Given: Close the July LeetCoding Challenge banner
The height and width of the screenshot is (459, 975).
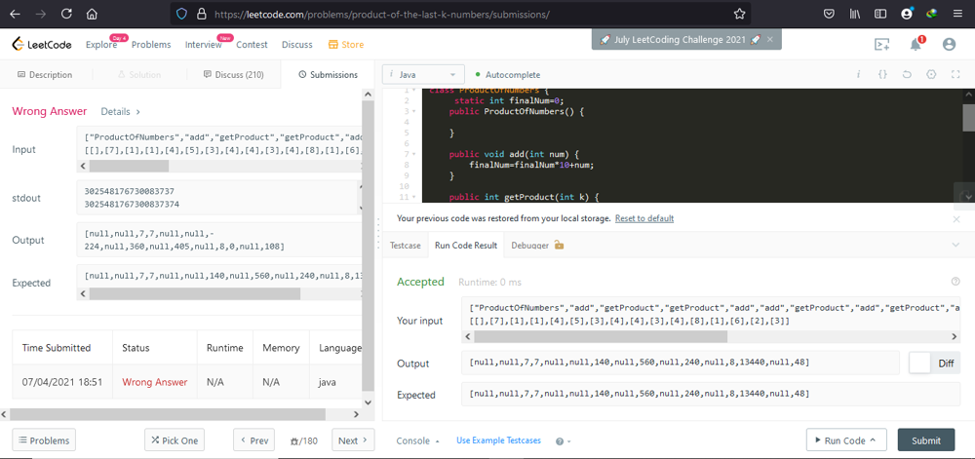Looking at the screenshot, I should coord(770,39).
